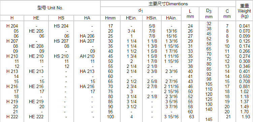Select unit number 'HS 207'

(61, 41)
